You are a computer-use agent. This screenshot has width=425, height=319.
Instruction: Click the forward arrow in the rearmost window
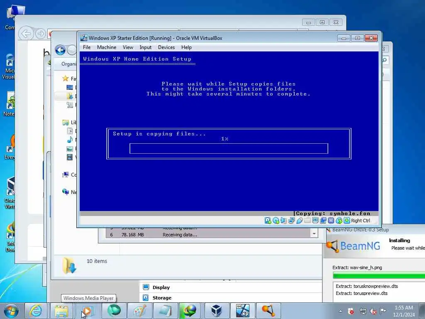click(x=40, y=34)
